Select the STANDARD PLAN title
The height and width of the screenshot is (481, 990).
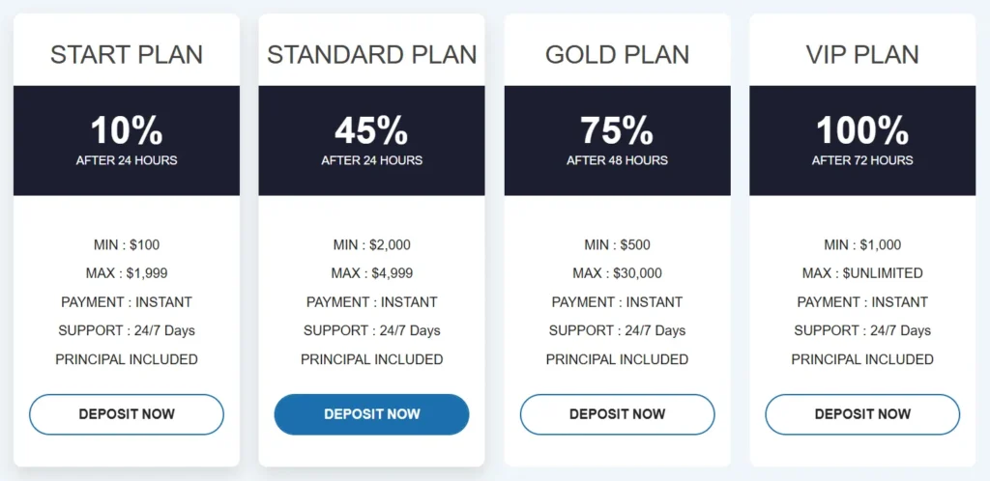tap(372, 54)
